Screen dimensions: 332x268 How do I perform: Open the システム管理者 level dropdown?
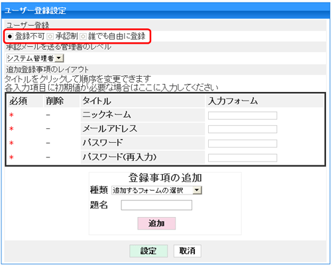[x=35, y=58]
